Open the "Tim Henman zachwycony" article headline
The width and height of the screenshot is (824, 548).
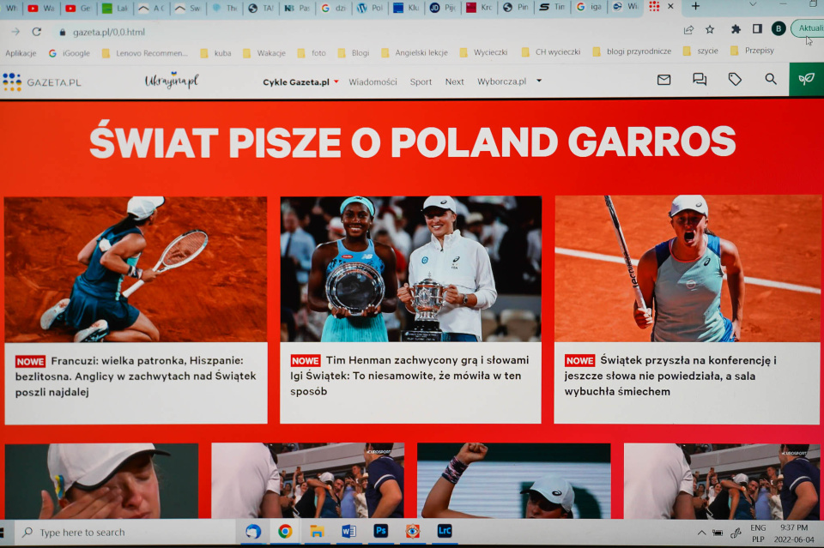coord(410,376)
